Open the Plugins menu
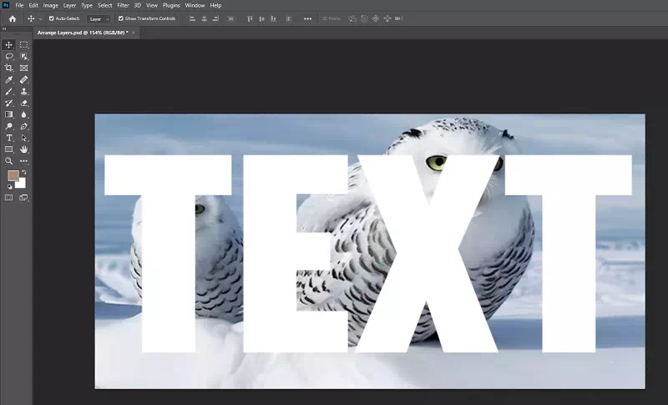 tap(171, 6)
